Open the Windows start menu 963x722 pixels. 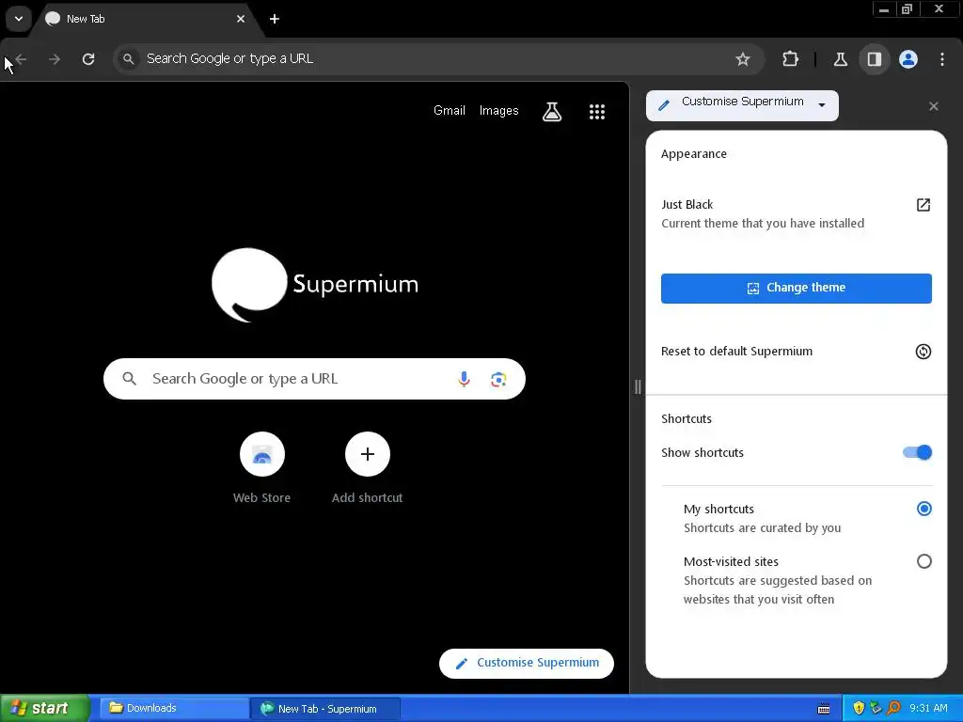coord(44,708)
